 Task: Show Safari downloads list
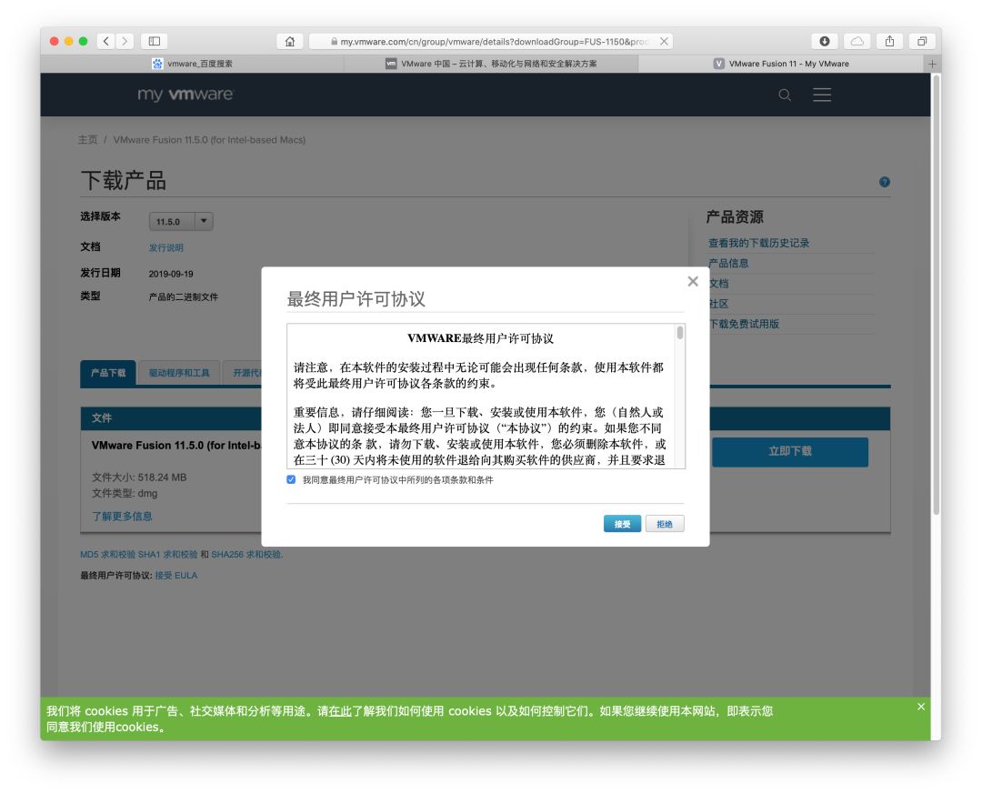[x=825, y=41]
